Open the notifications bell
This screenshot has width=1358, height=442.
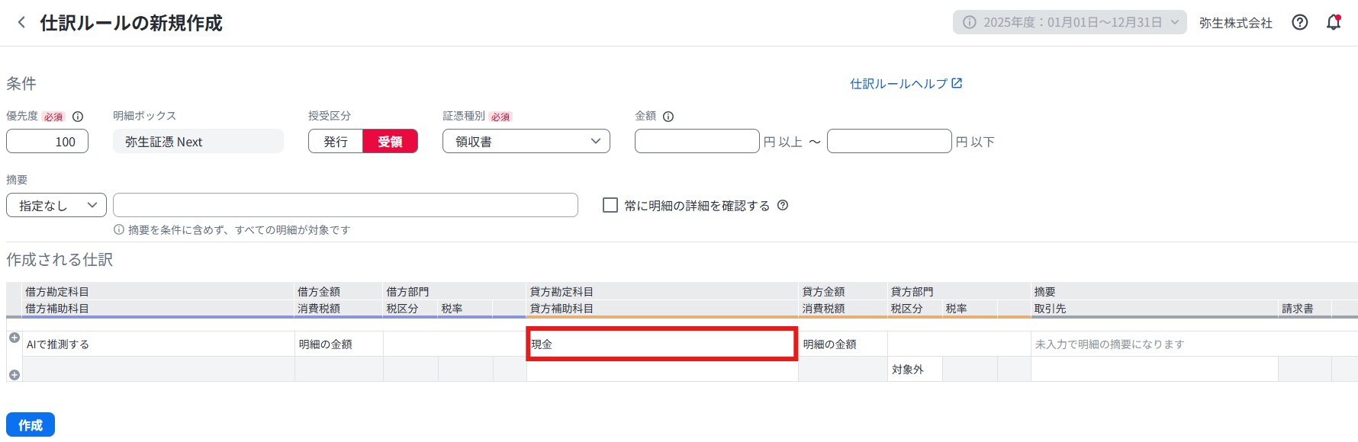pyautogui.click(x=1334, y=23)
